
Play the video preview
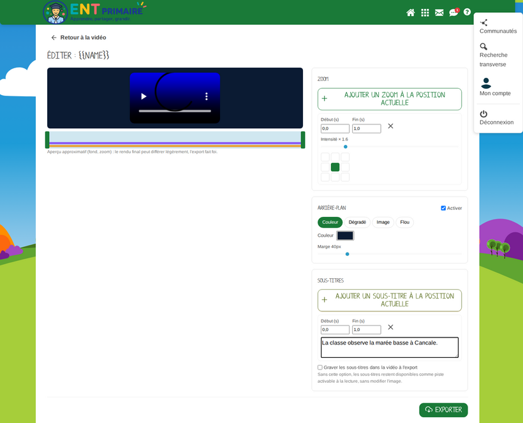[x=144, y=96]
